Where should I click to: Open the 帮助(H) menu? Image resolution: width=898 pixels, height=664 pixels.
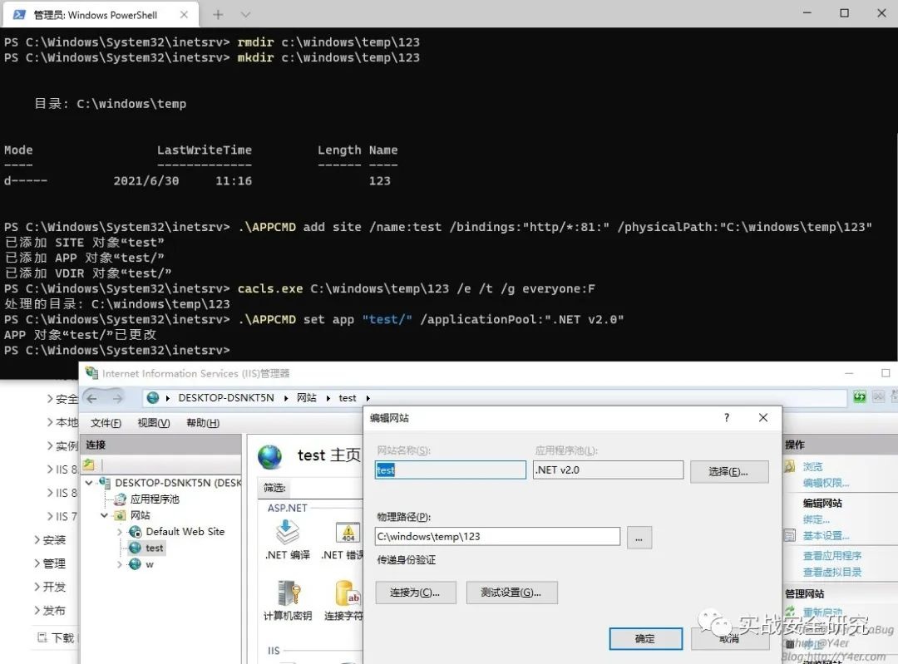coord(203,423)
